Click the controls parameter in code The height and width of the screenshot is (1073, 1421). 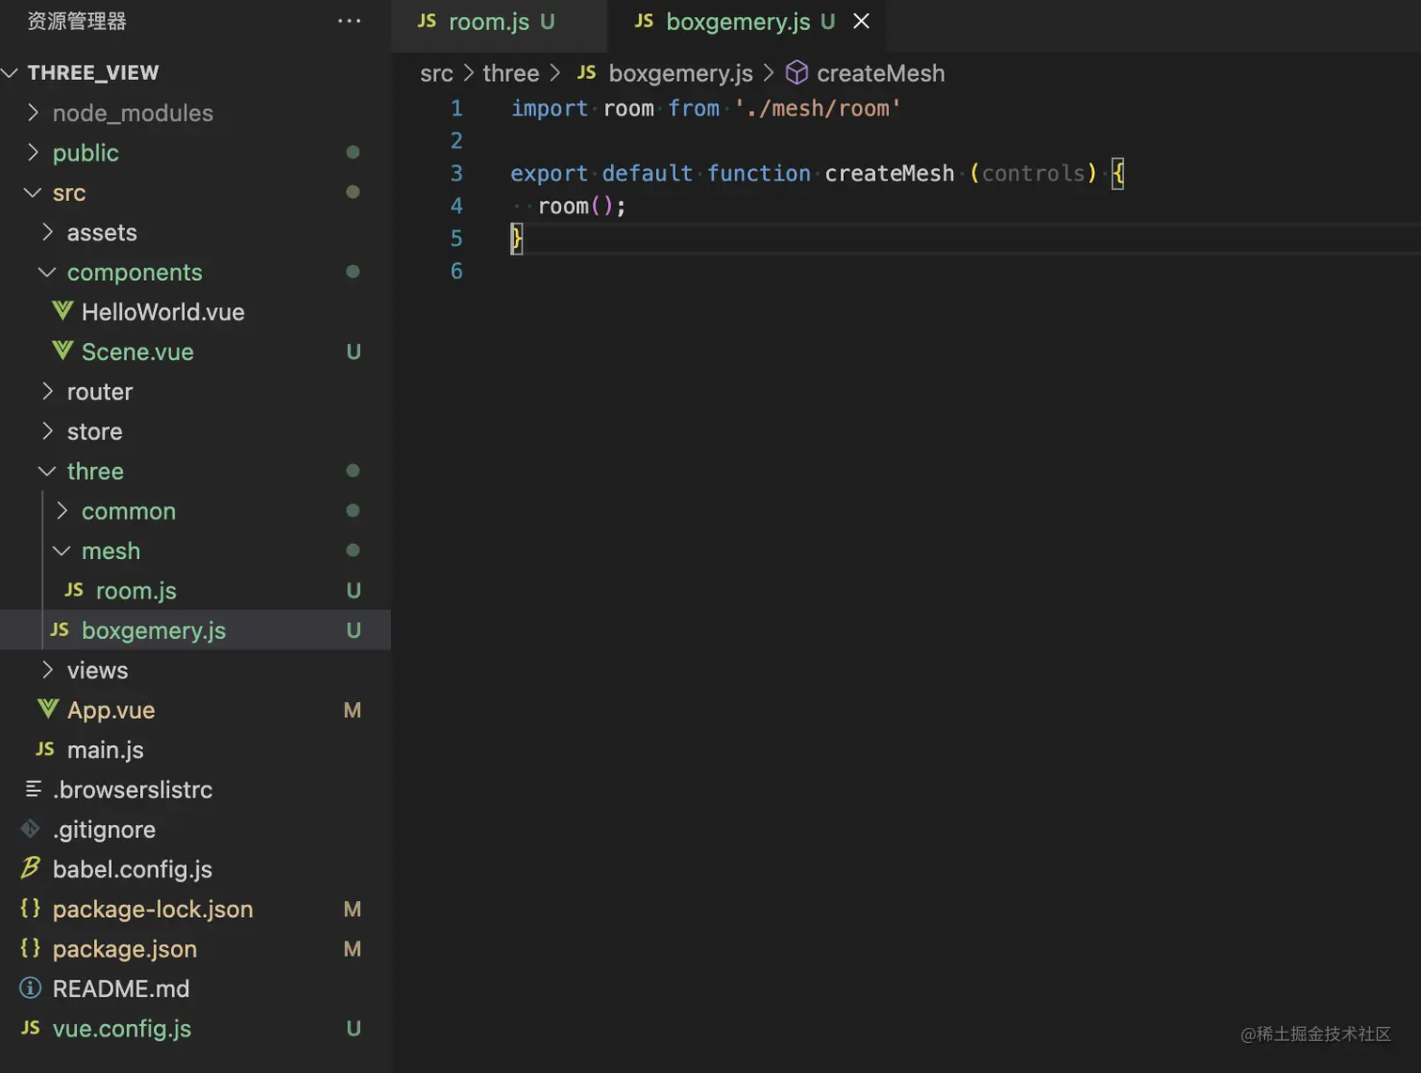pos(1033,173)
